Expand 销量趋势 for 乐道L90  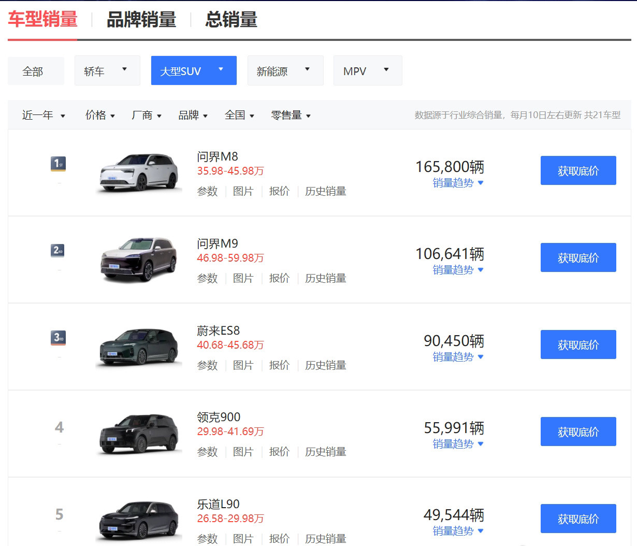[458, 531]
